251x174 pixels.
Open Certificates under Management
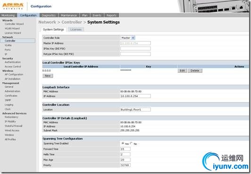click(x=11, y=95)
